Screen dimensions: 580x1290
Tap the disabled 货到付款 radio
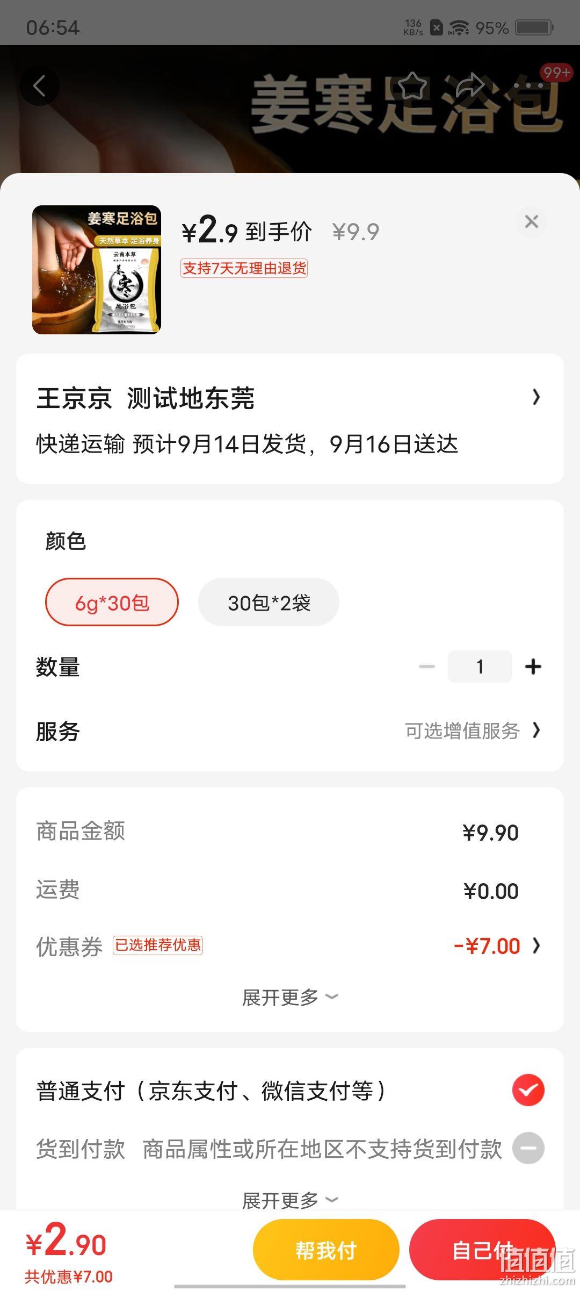528,1148
